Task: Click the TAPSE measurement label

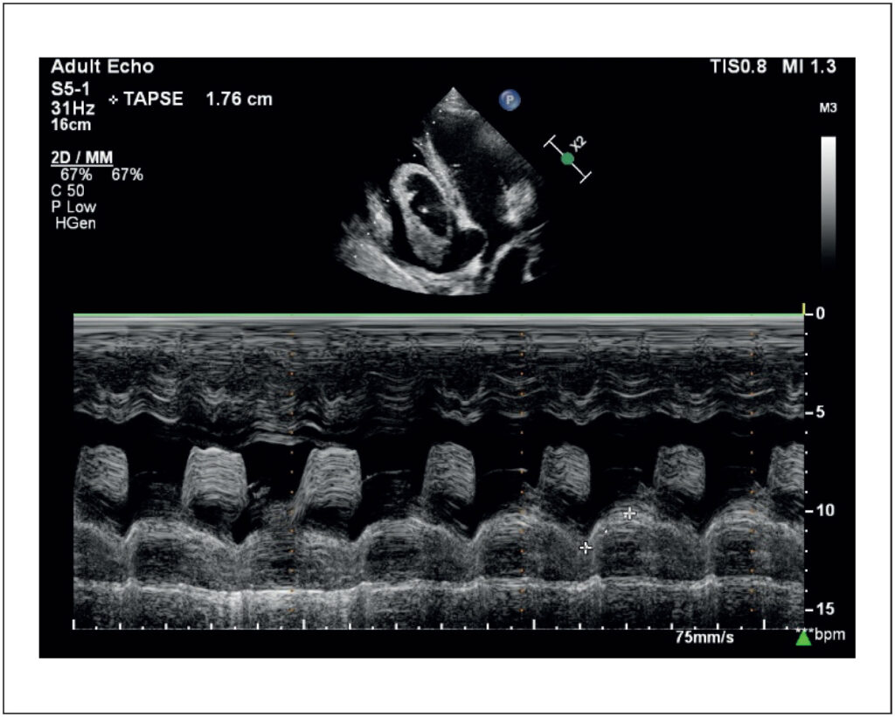Action: 154,100
